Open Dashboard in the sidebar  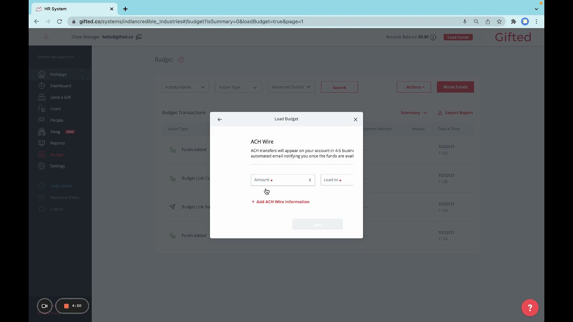pos(60,86)
